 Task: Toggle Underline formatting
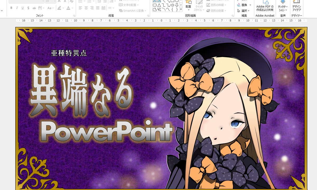pyautogui.click(x=22, y=8)
